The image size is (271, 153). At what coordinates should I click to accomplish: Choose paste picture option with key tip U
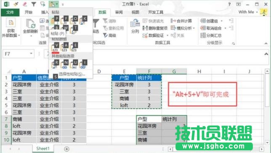(74, 64)
